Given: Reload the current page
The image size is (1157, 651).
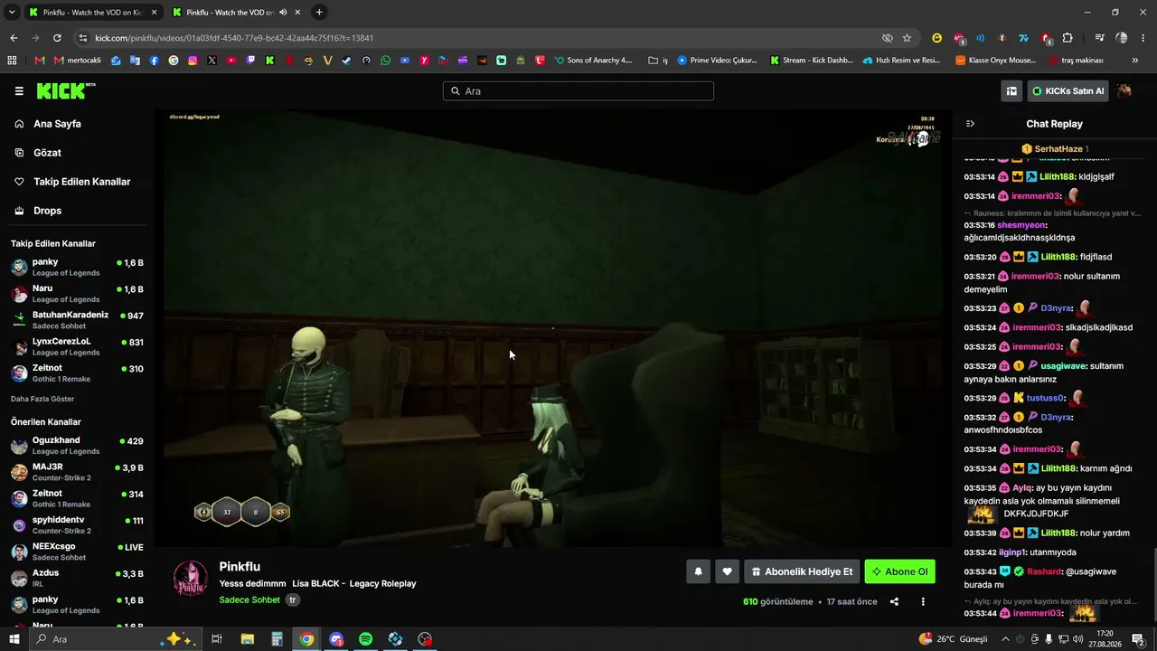Looking at the screenshot, I should coord(57,38).
